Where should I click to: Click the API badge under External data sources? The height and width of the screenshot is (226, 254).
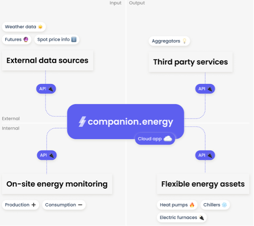pos(46,89)
